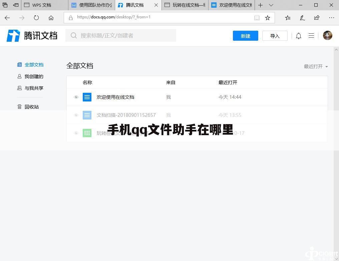Add page to favorites star

[x=268, y=18]
